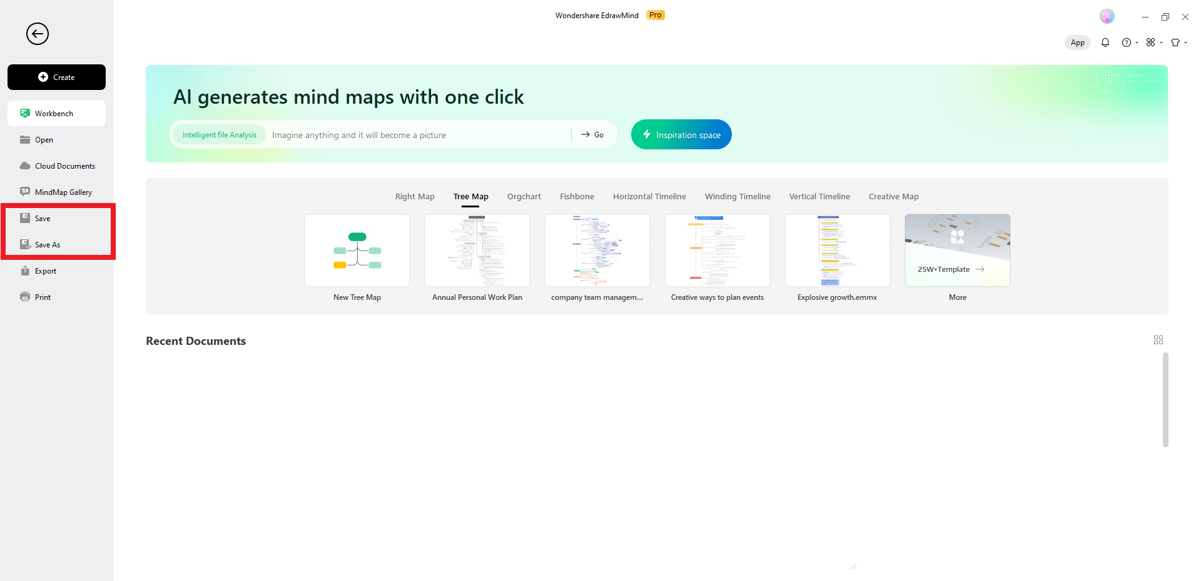Click the Print printer icon
Viewport: 1201px width, 581px height.
click(x=25, y=297)
